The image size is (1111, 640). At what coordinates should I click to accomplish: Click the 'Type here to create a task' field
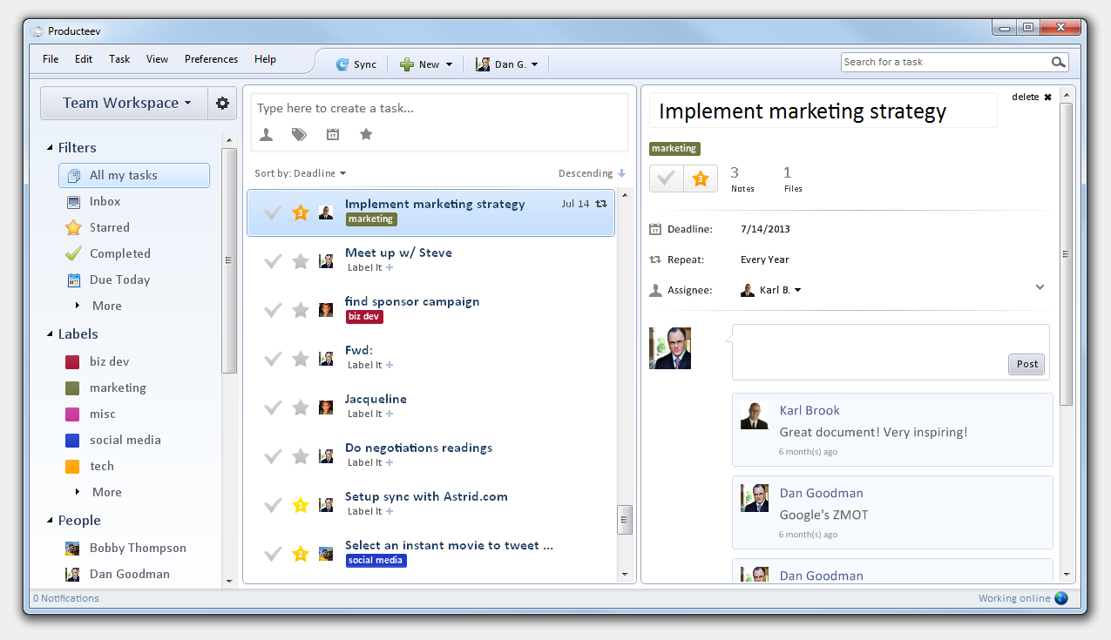pos(439,109)
